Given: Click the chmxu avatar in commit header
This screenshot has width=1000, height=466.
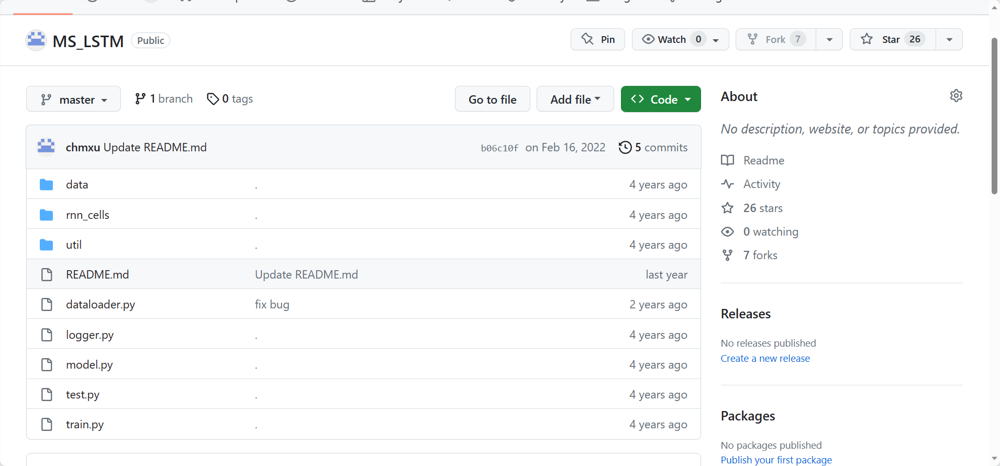Looking at the screenshot, I should (x=46, y=147).
